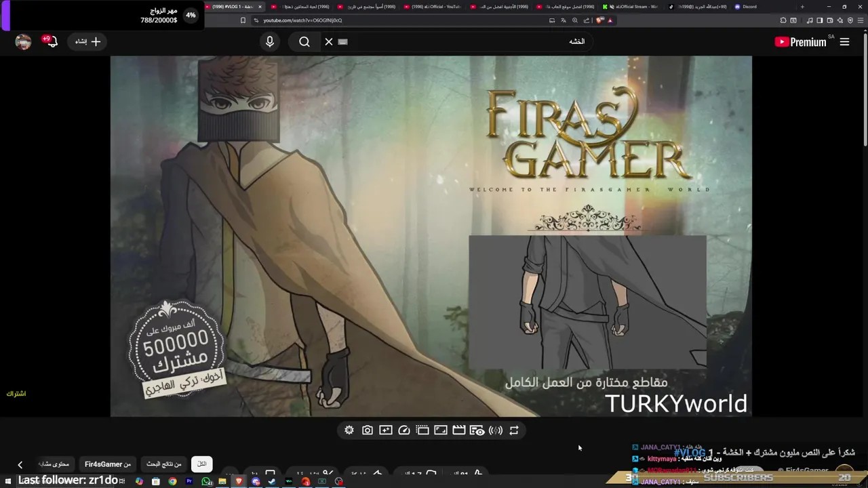The height and width of the screenshot is (488, 868).
Task: Open the YouTube hamburger guide menu
Action: tap(844, 42)
